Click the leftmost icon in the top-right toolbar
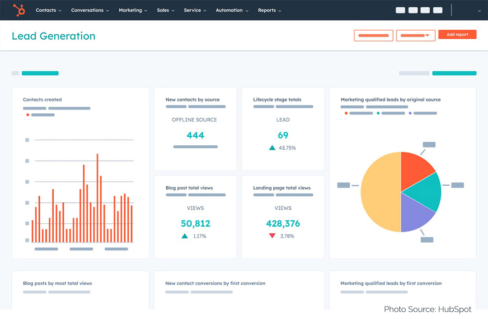The height and width of the screenshot is (319, 488). pos(400,10)
